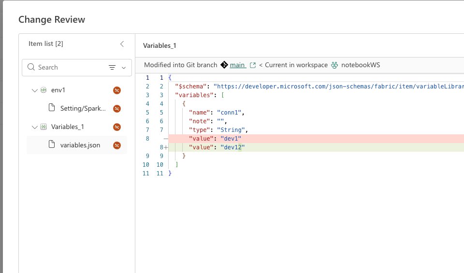Click the workspace icon before notebookWS
This screenshot has width=464, height=273.
334,65
